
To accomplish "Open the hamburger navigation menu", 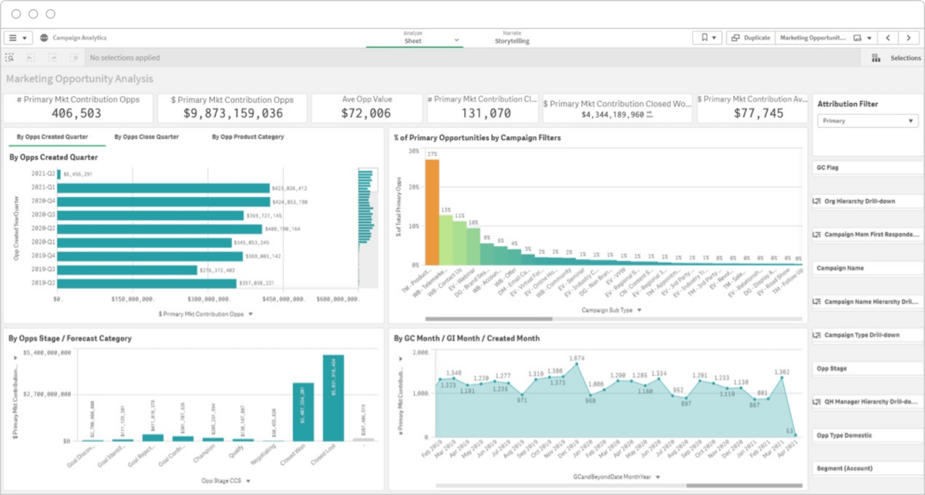I will (x=18, y=38).
